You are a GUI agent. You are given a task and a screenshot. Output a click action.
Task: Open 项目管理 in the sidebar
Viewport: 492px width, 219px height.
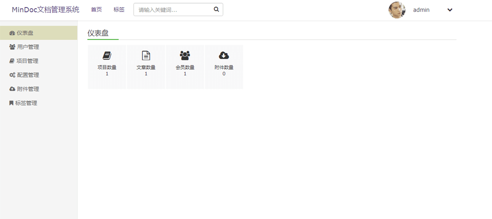tap(39, 61)
